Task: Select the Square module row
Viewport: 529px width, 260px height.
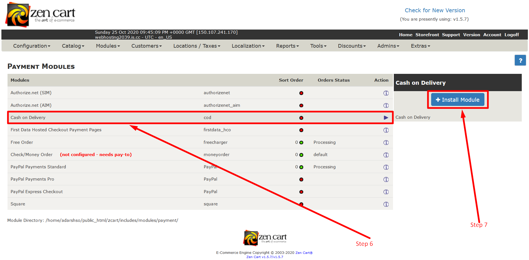Action: pyautogui.click(x=200, y=204)
